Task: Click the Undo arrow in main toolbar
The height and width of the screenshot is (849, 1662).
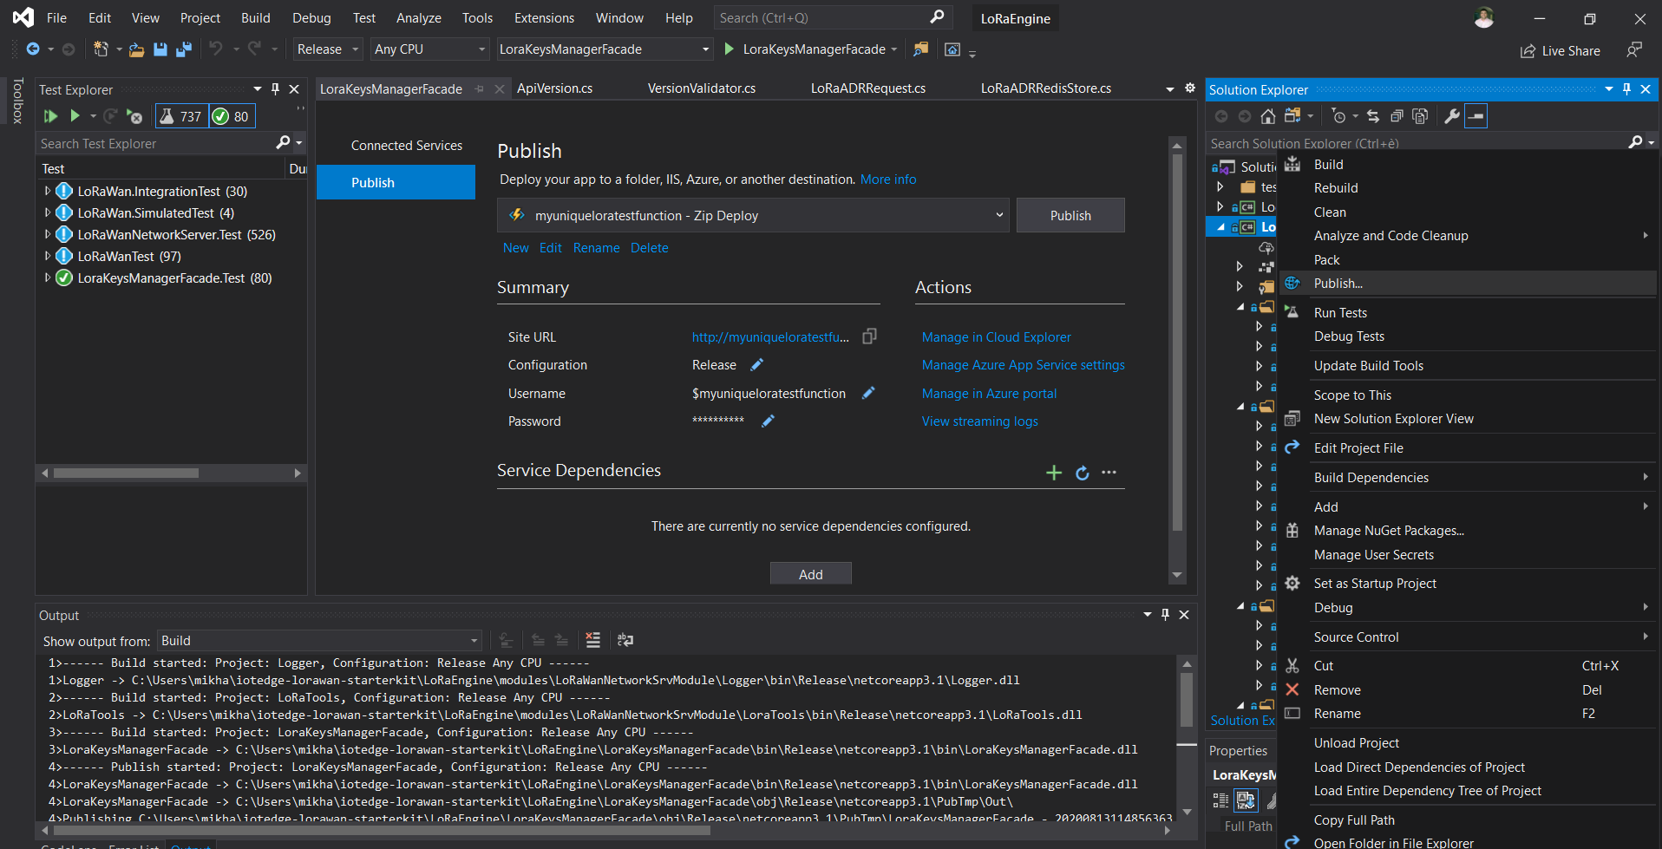Action: 216,49
